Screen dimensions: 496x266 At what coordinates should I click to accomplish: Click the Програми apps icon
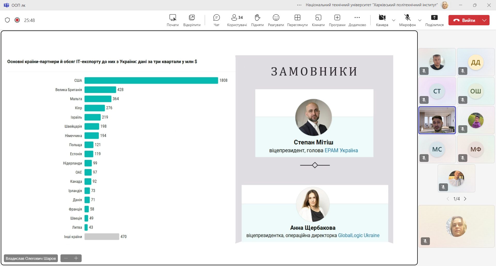click(x=337, y=20)
